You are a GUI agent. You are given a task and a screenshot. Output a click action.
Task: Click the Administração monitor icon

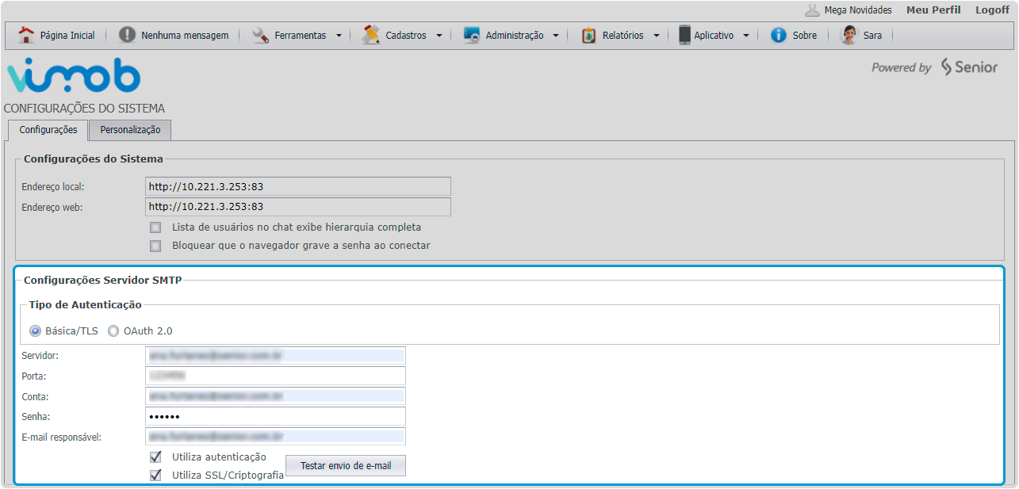[x=472, y=35]
